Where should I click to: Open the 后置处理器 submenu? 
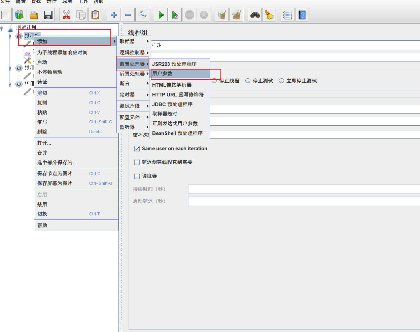[134, 74]
